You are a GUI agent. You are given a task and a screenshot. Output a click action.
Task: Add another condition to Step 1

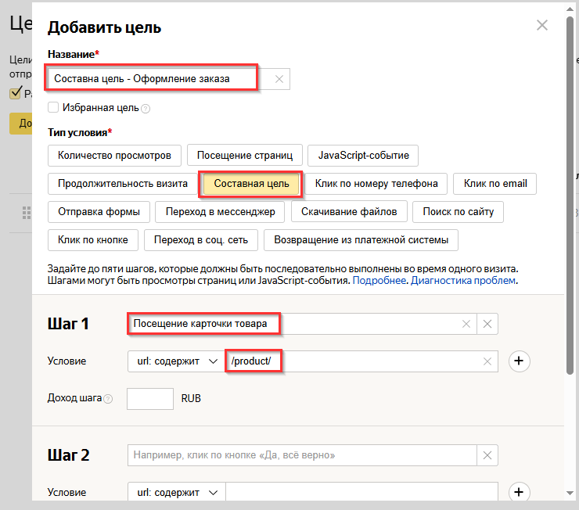click(x=520, y=361)
